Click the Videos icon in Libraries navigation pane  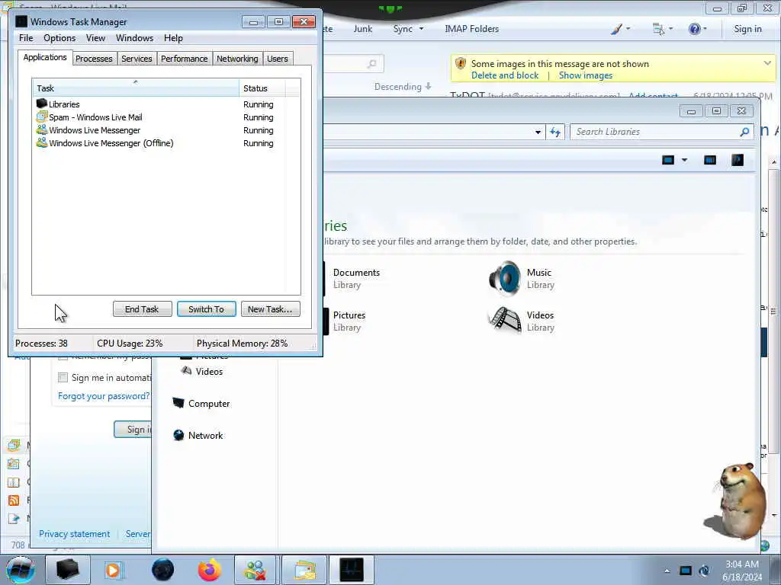pos(186,371)
